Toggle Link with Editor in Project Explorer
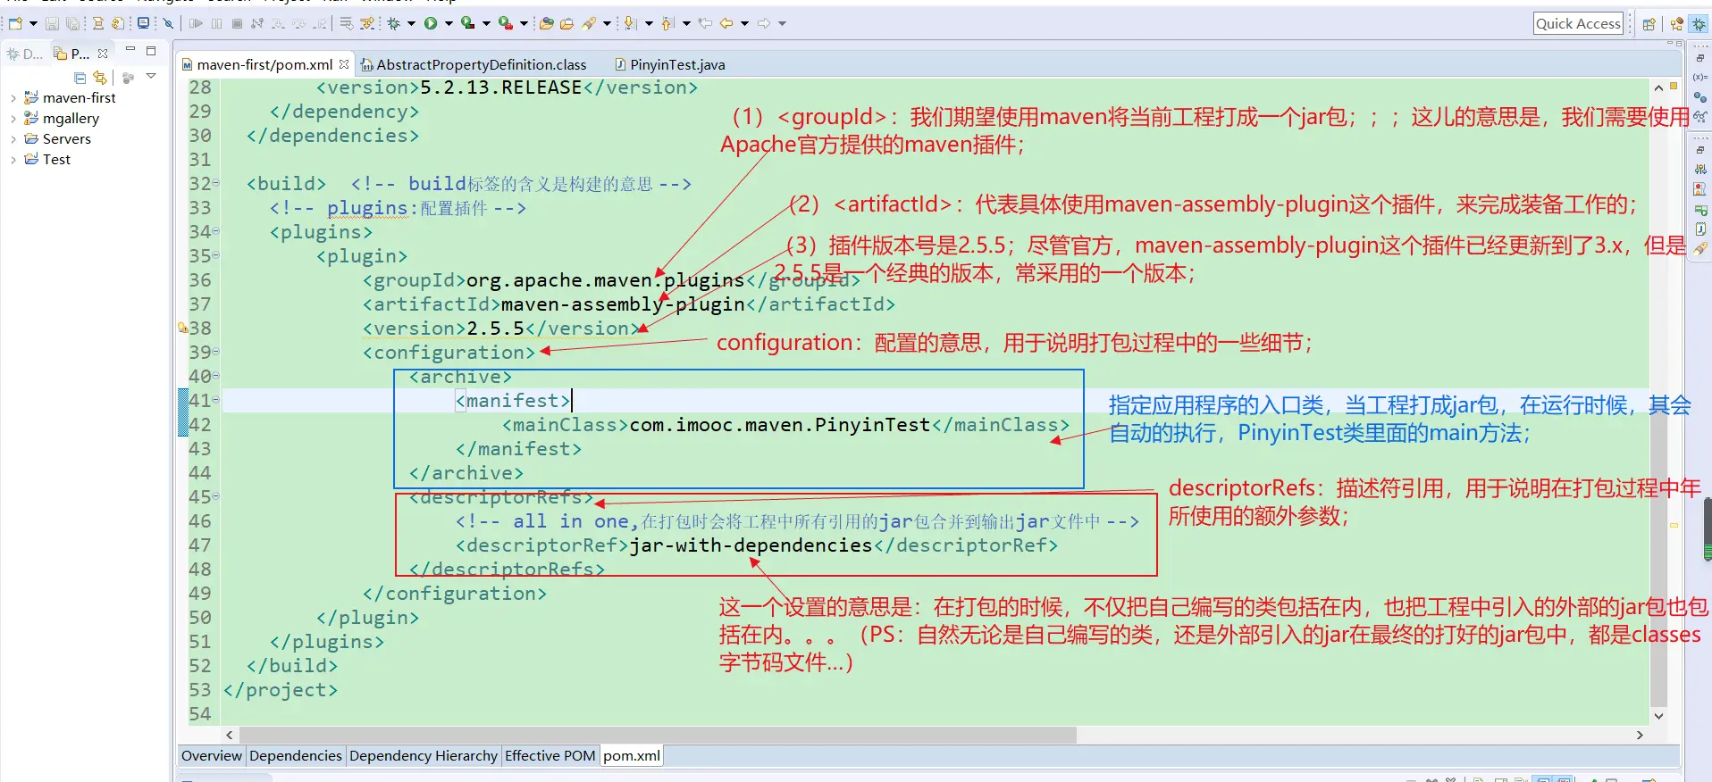 click(100, 78)
